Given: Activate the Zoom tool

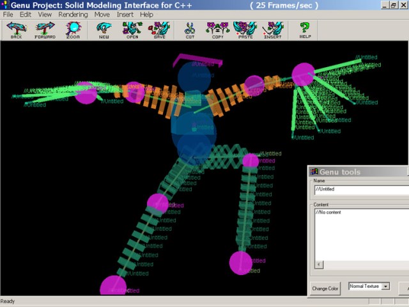Looking at the screenshot, I should (x=73, y=30).
